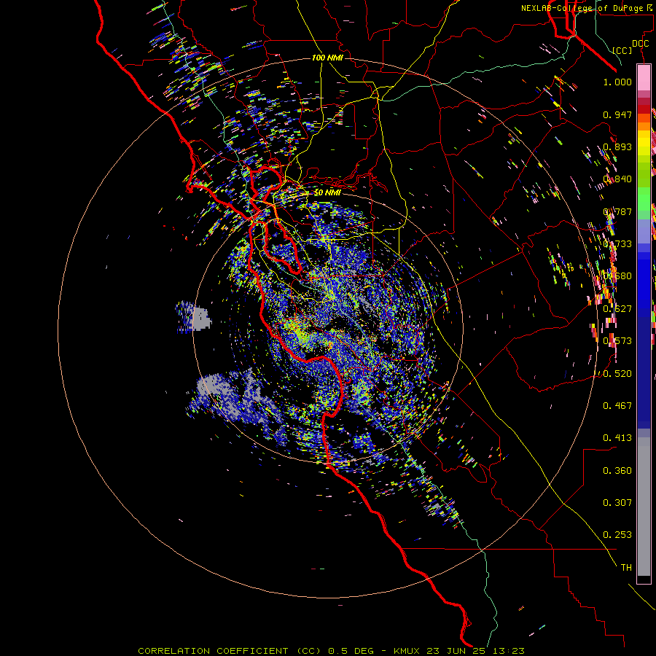Click the TH threshold label

tap(626, 568)
